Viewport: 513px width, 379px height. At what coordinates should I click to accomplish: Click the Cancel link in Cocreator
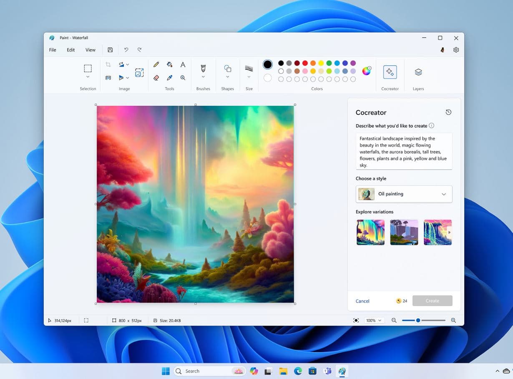[x=362, y=301]
